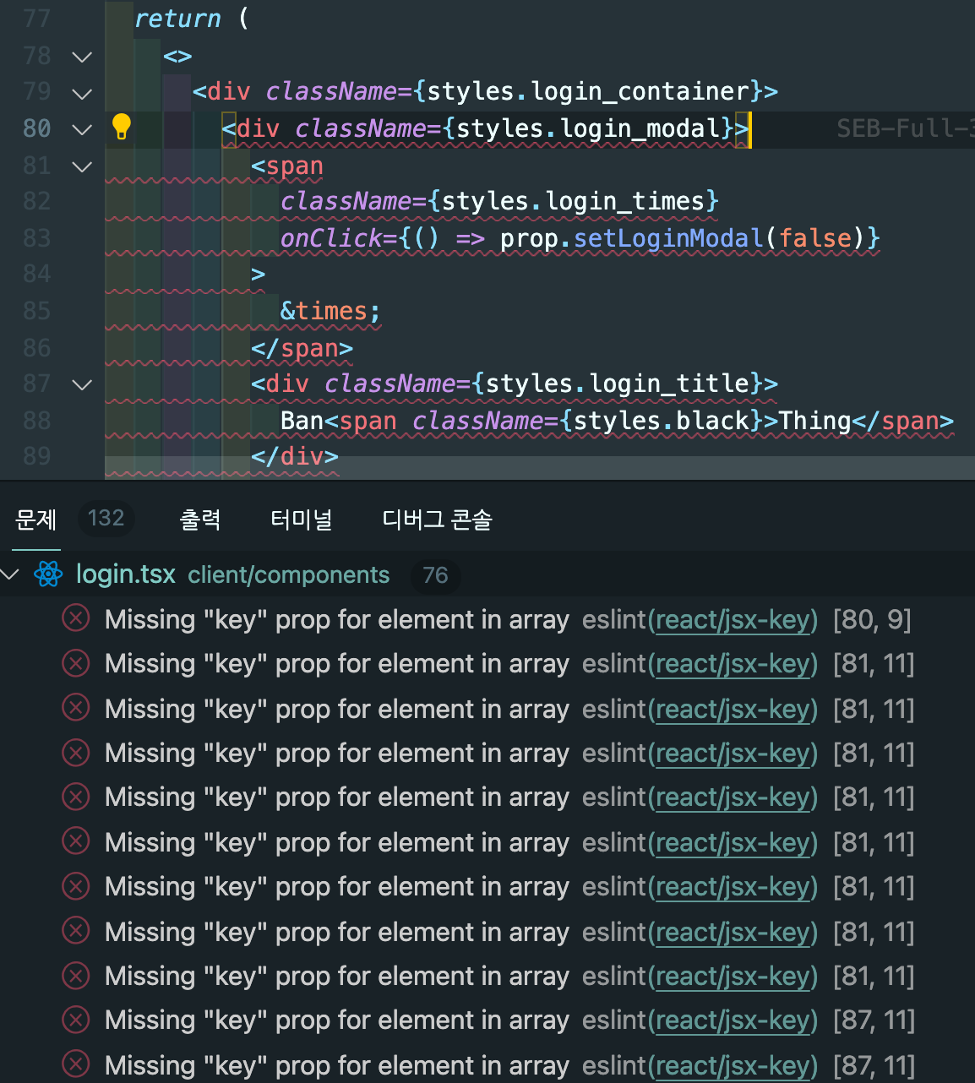Screen dimensions: 975x1083
Task: Click the 132 problems count badge
Action: click(x=106, y=518)
